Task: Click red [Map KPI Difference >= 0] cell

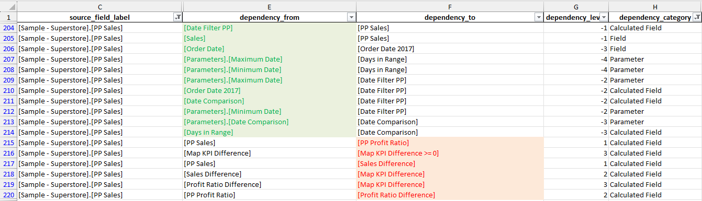Action: (x=450, y=153)
